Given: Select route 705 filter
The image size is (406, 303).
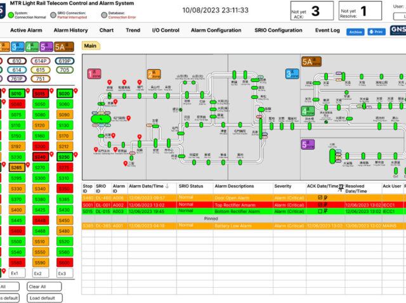Looking at the screenshot, I should click(x=64, y=70).
